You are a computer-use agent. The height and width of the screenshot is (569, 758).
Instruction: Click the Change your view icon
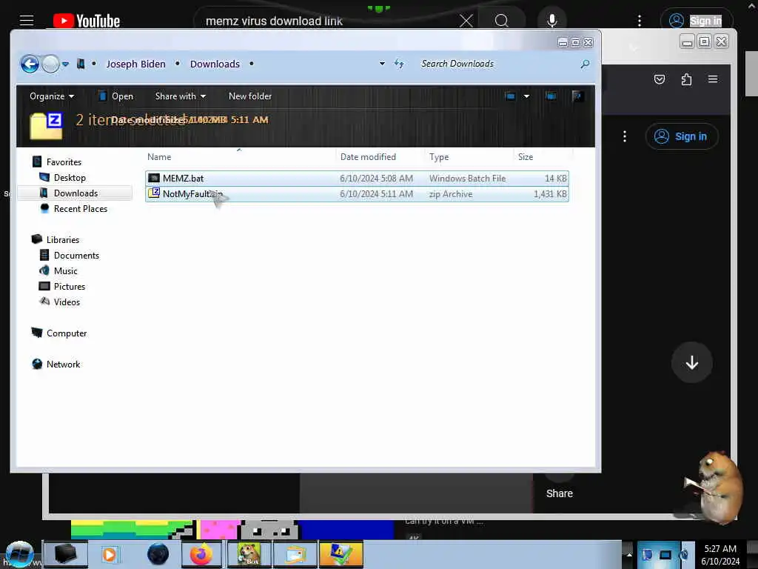(x=510, y=96)
